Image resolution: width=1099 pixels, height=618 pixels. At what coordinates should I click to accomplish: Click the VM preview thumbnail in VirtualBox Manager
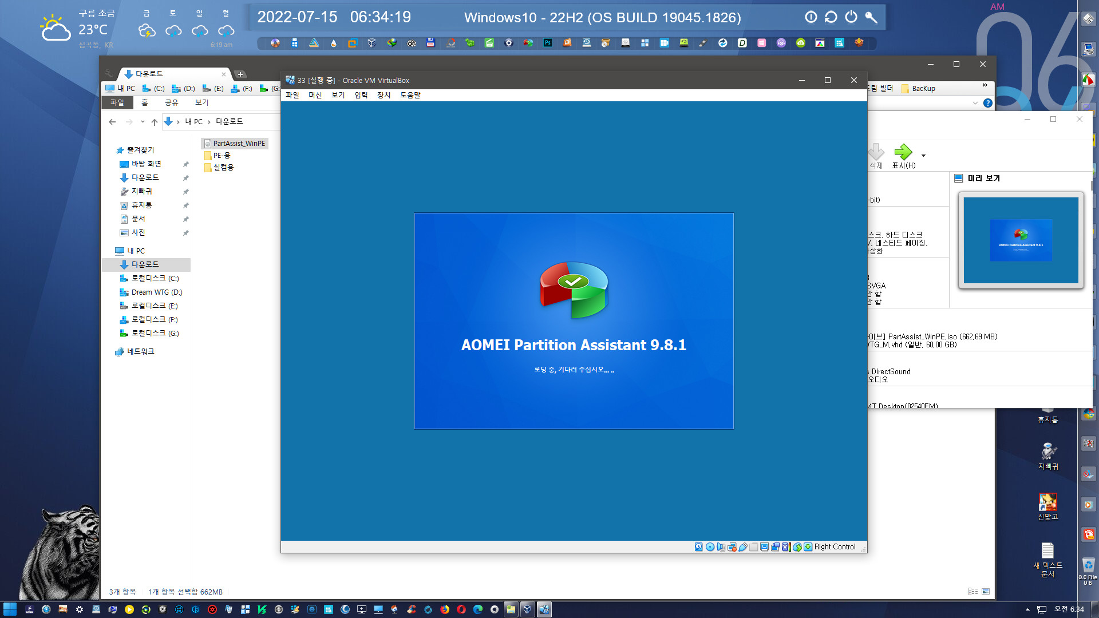tap(1021, 240)
